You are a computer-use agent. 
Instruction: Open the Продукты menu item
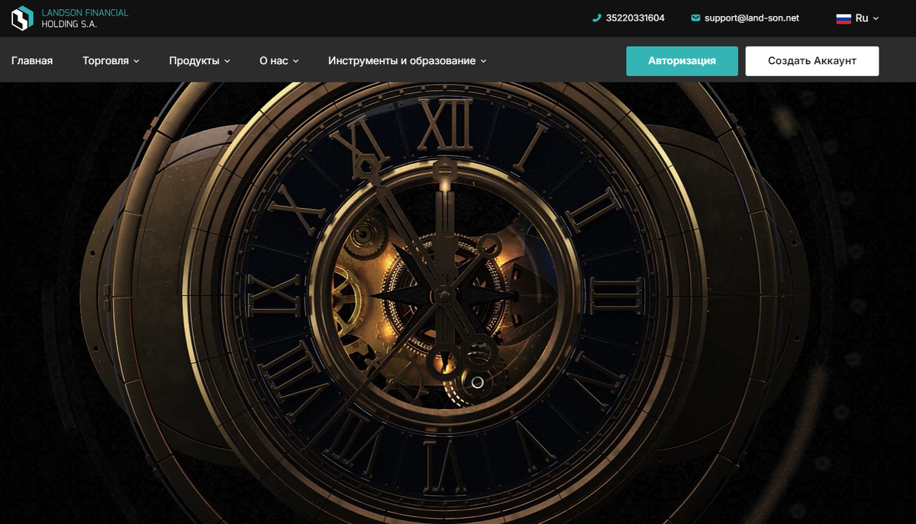[194, 61]
